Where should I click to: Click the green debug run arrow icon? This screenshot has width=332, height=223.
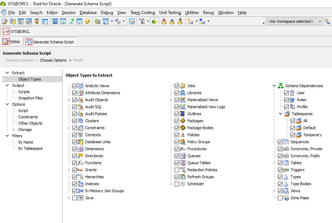coord(154,21)
